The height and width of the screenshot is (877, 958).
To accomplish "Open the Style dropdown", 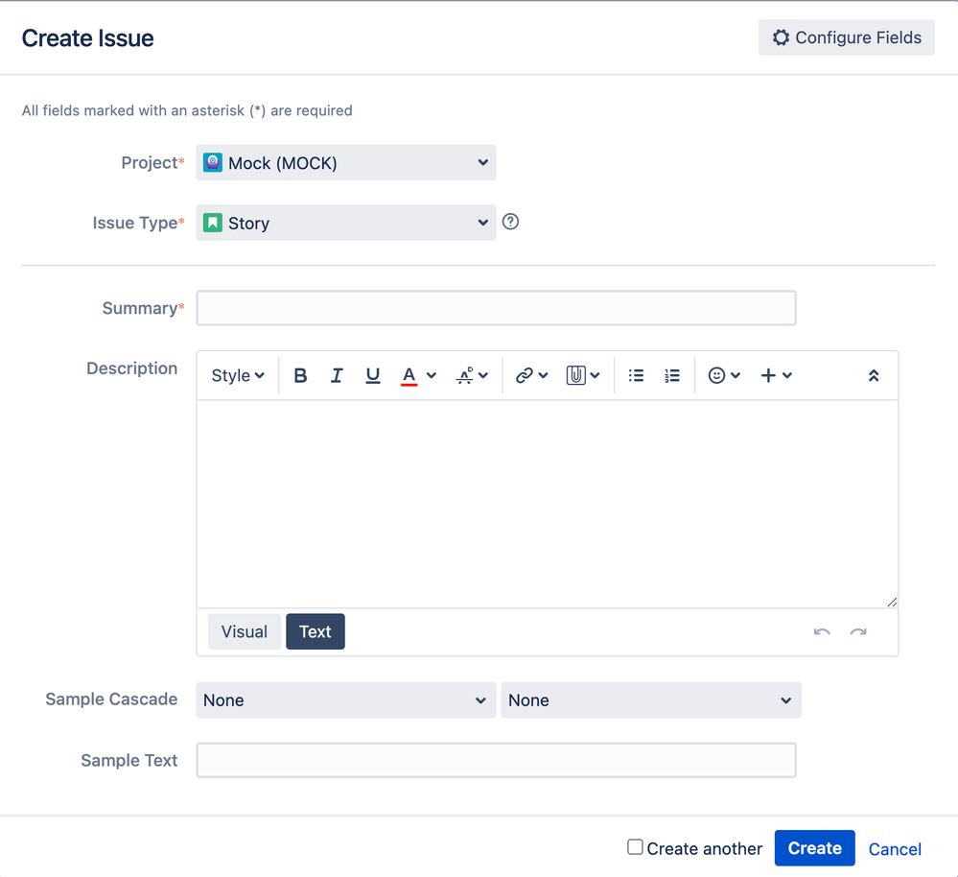I will click(238, 375).
